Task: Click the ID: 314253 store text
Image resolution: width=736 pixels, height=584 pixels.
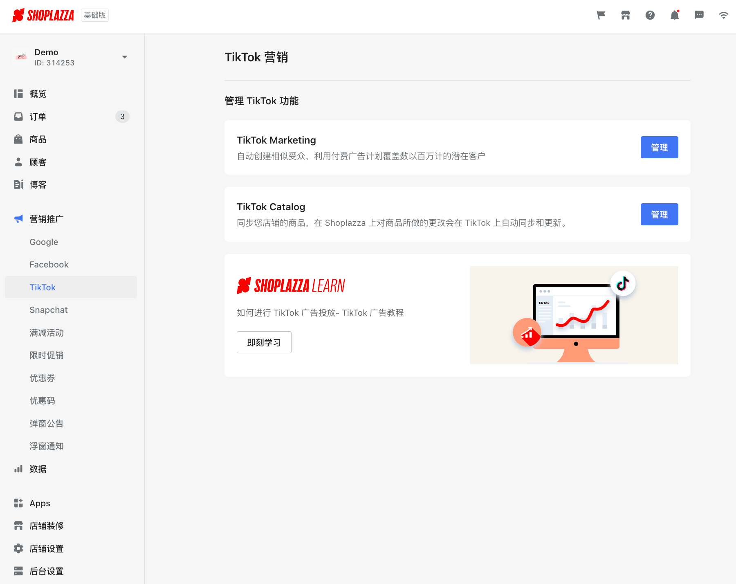Action: 54,63
